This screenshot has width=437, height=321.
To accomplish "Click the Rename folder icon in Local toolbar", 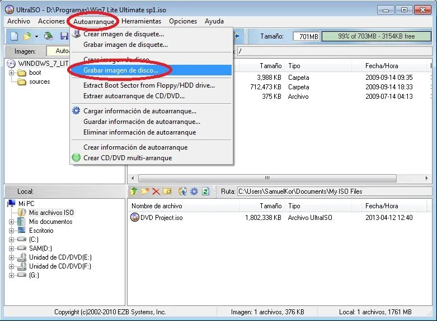I will 167,191.
